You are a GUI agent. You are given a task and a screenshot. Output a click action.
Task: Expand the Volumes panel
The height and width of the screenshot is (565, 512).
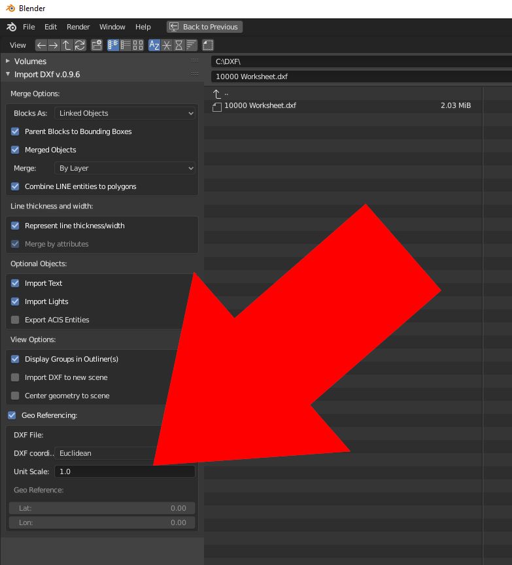click(x=8, y=61)
